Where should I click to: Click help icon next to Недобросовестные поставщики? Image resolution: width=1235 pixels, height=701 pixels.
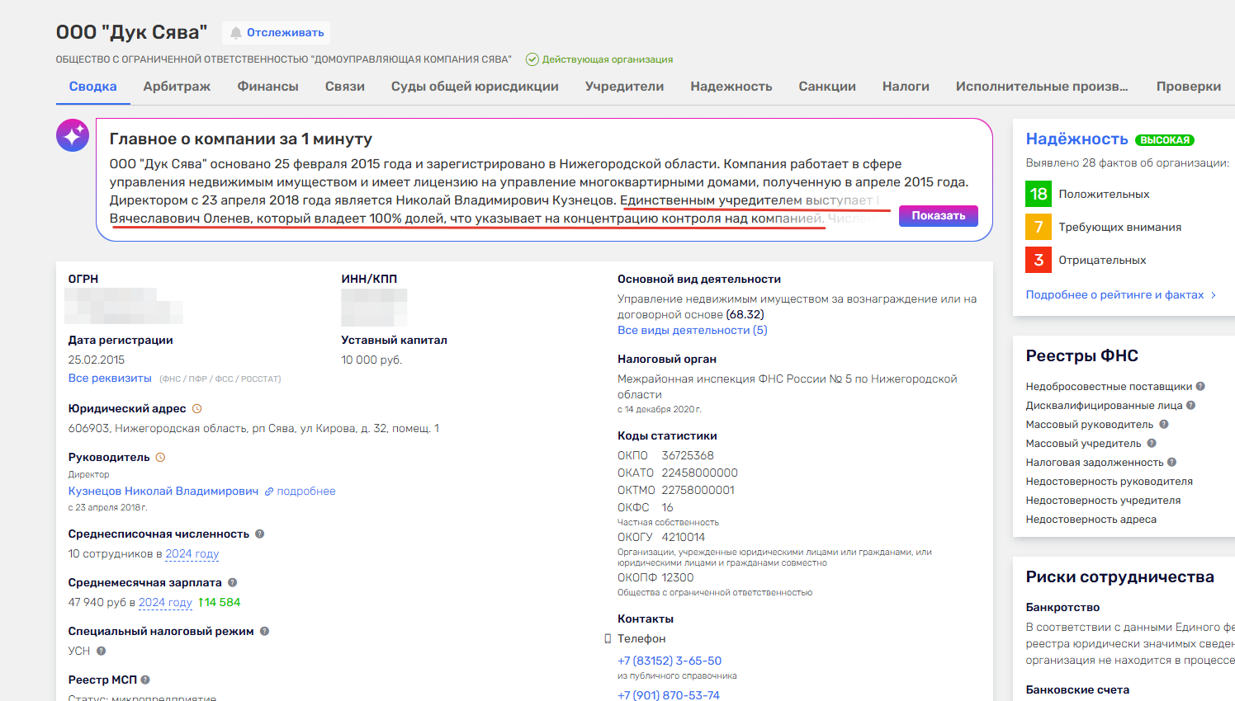(1200, 386)
